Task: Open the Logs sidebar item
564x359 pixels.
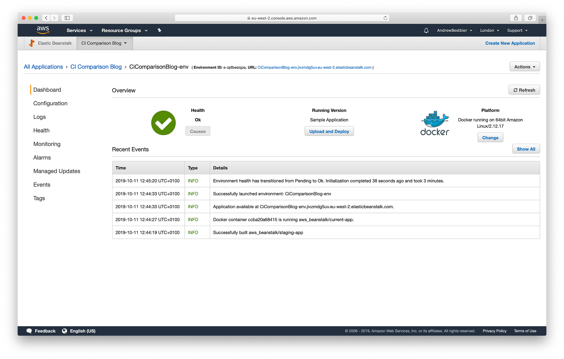Action: coord(39,117)
